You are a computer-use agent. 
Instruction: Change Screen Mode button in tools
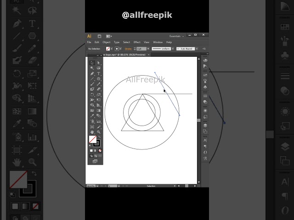95,161
